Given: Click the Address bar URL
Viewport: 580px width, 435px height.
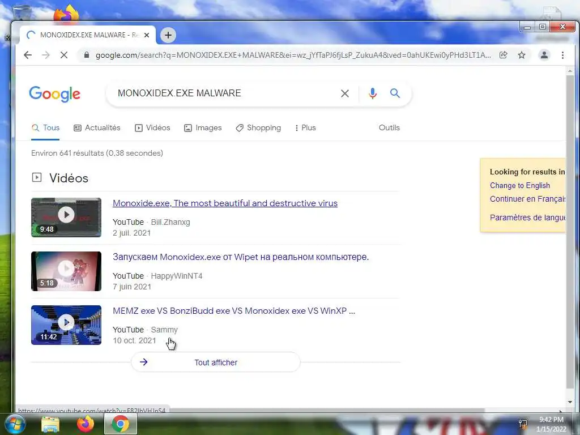Looking at the screenshot, I should pos(293,55).
